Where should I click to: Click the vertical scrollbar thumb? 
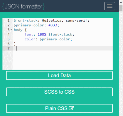pyautogui.click(x=121, y=8)
